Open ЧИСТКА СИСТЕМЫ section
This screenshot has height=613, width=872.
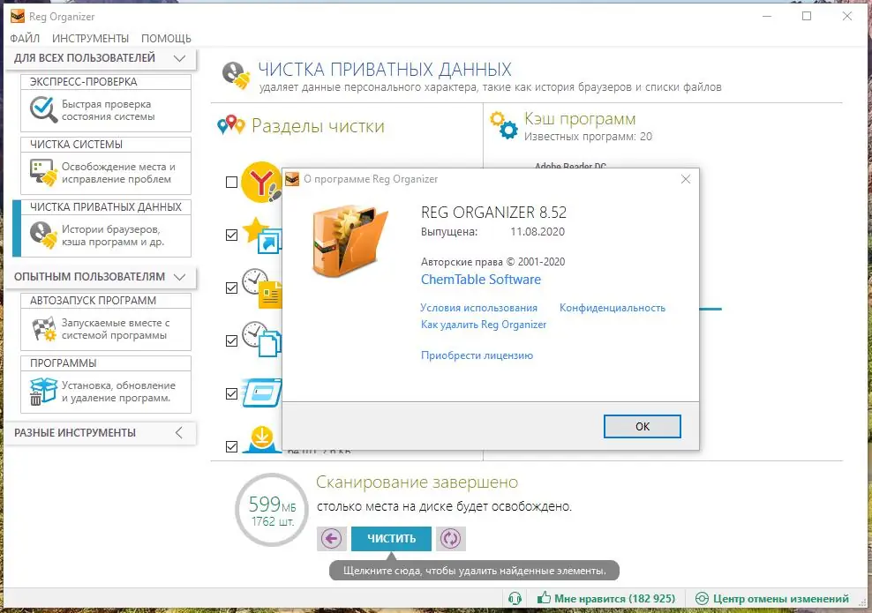pos(106,166)
